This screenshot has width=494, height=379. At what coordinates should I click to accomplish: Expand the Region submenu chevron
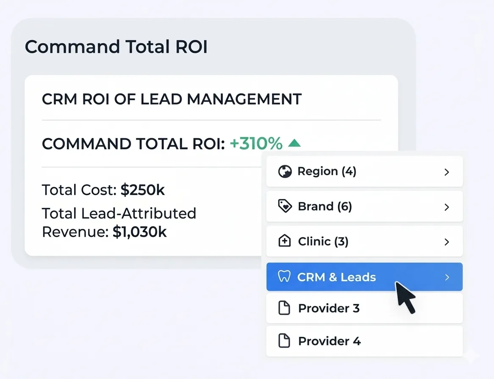[447, 172]
